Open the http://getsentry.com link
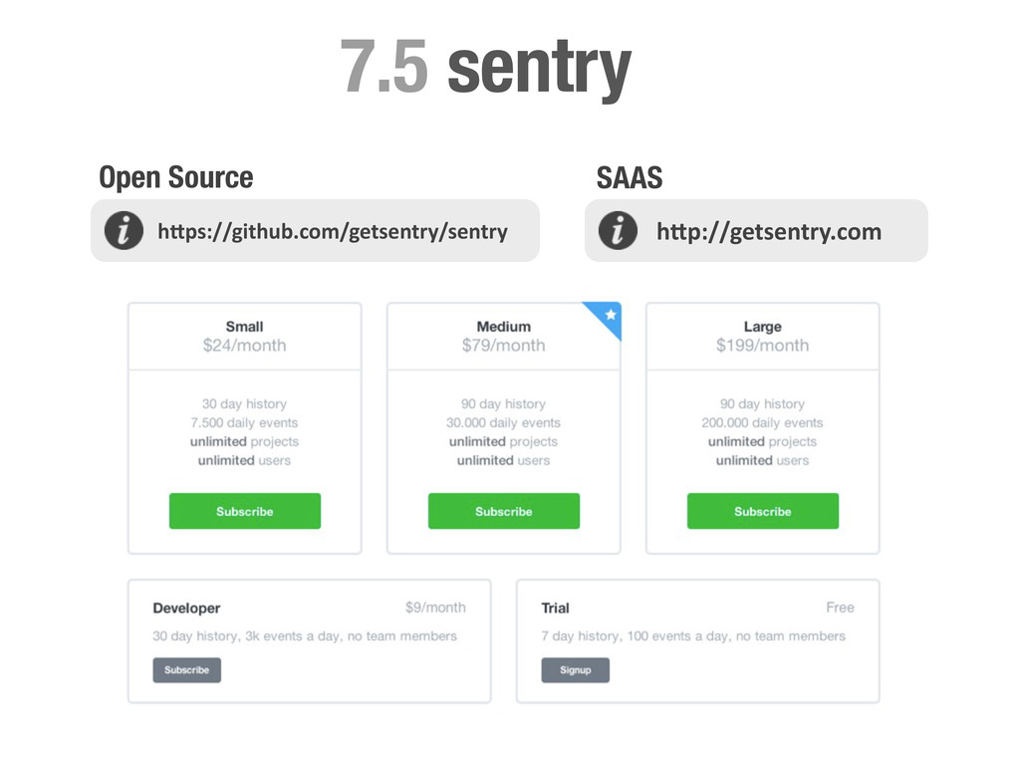 click(769, 231)
